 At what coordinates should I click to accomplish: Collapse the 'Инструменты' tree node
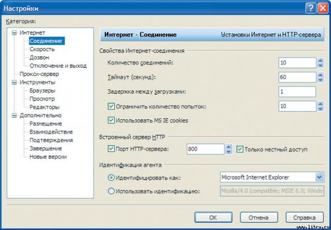[x=14, y=83]
